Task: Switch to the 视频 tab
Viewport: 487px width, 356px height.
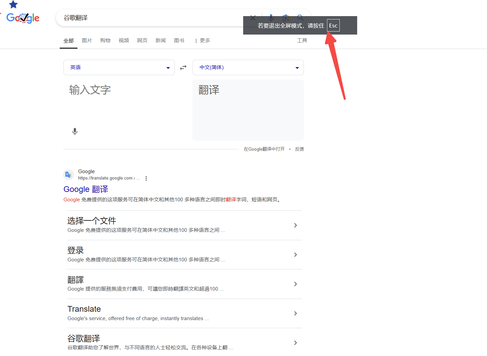Action: [x=124, y=40]
